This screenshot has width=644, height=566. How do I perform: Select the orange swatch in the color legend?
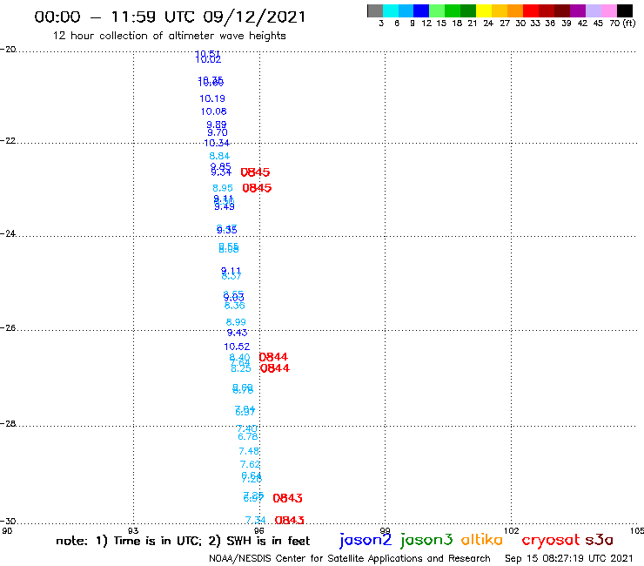pos(515,10)
